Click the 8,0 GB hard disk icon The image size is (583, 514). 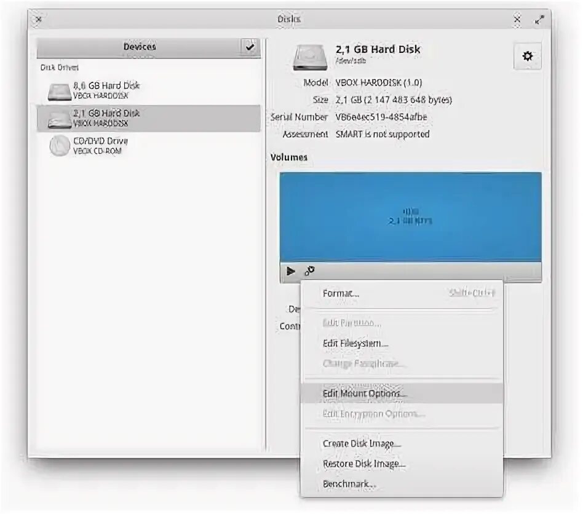coord(60,92)
